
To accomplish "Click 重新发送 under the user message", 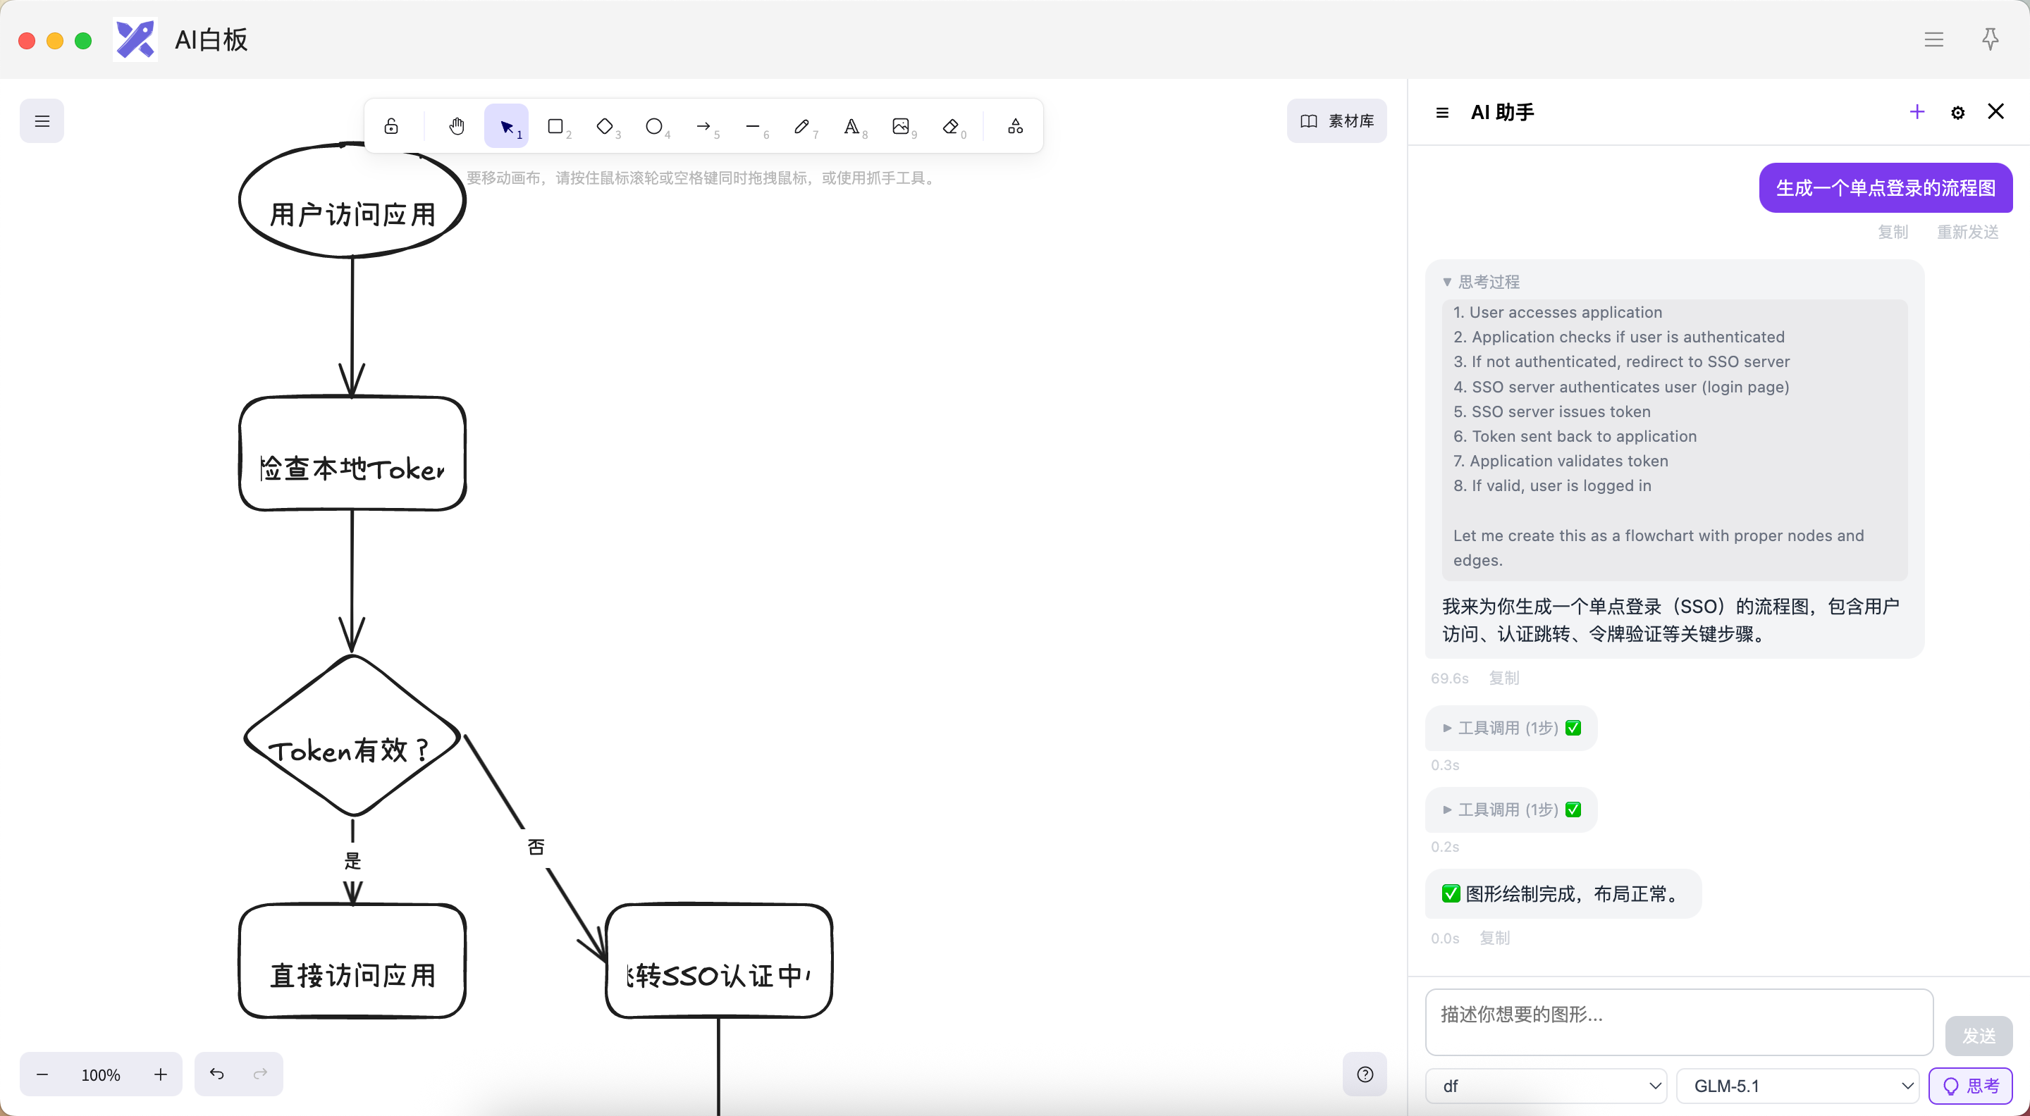I will 1968,232.
